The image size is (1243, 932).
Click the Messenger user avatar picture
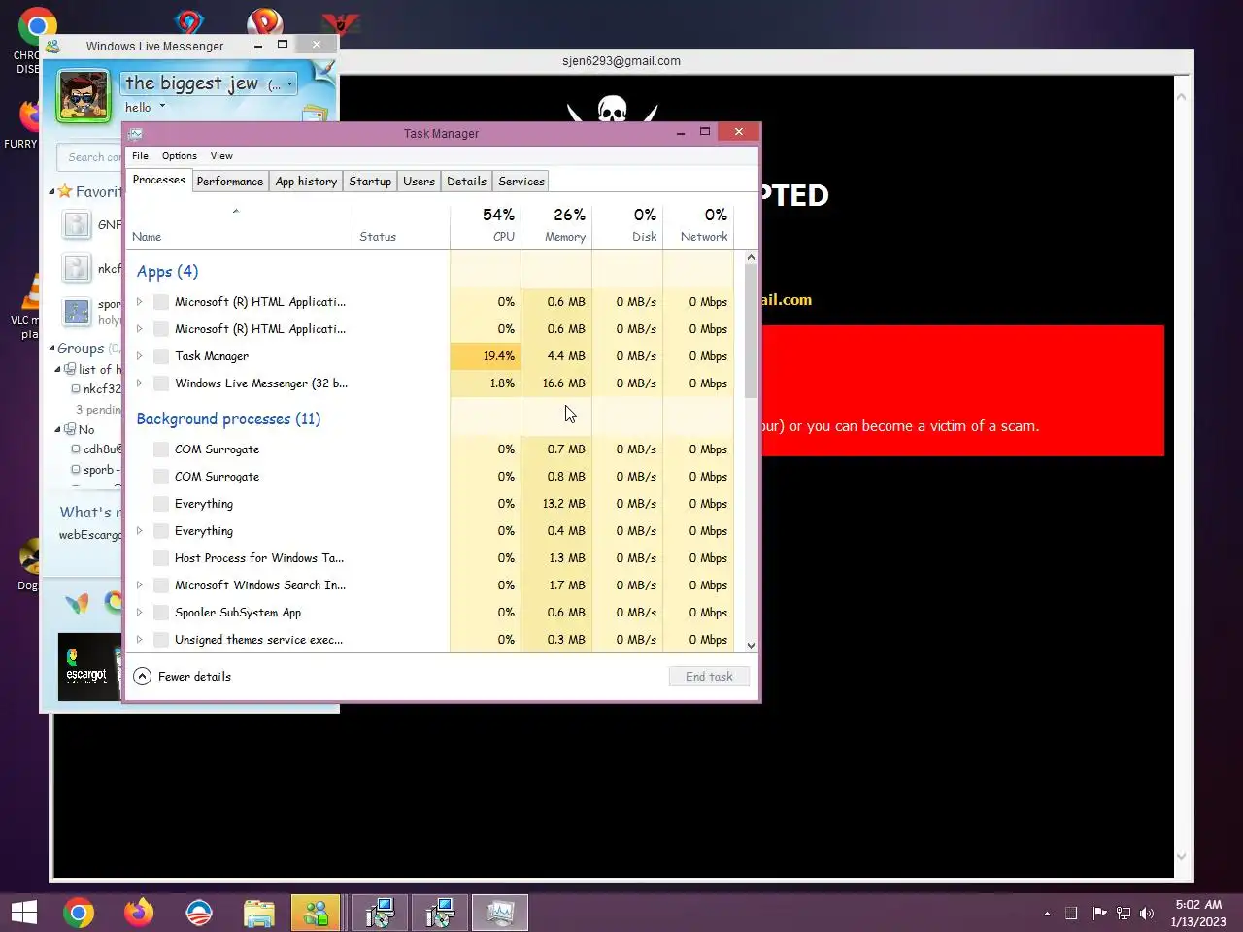point(84,95)
